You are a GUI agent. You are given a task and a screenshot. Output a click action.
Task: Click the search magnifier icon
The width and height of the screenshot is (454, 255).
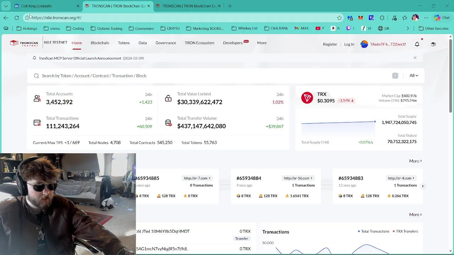(x=36, y=76)
